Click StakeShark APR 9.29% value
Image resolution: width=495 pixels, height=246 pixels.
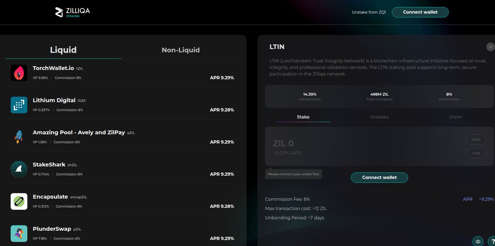[x=222, y=174]
